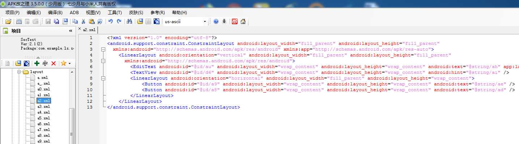
Task: Open the us-ascii encoding dropdown
Action: [x=205, y=21]
